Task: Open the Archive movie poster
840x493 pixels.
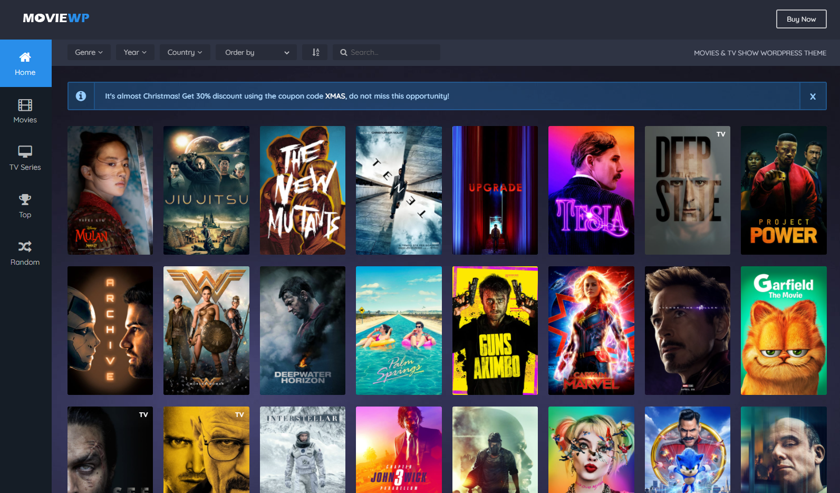Action: click(x=110, y=331)
